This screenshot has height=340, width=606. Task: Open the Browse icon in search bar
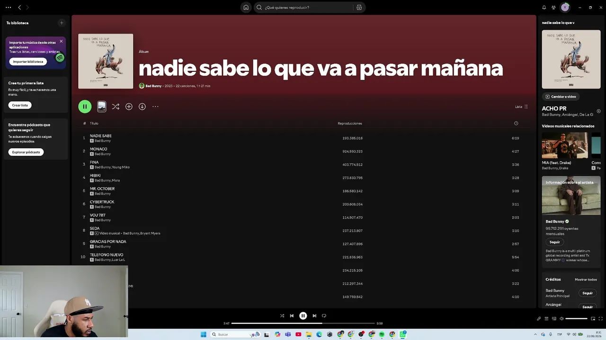pyautogui.click(x=359, y=8)
